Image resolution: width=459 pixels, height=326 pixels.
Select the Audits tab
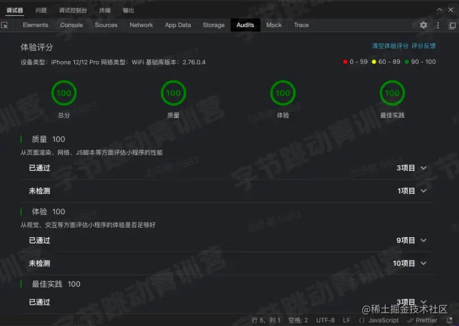(x=245, y=25)
